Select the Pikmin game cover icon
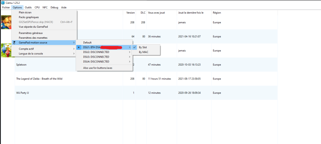The width and height of the screenshot is (321, 144). click(x=6, y=50)
